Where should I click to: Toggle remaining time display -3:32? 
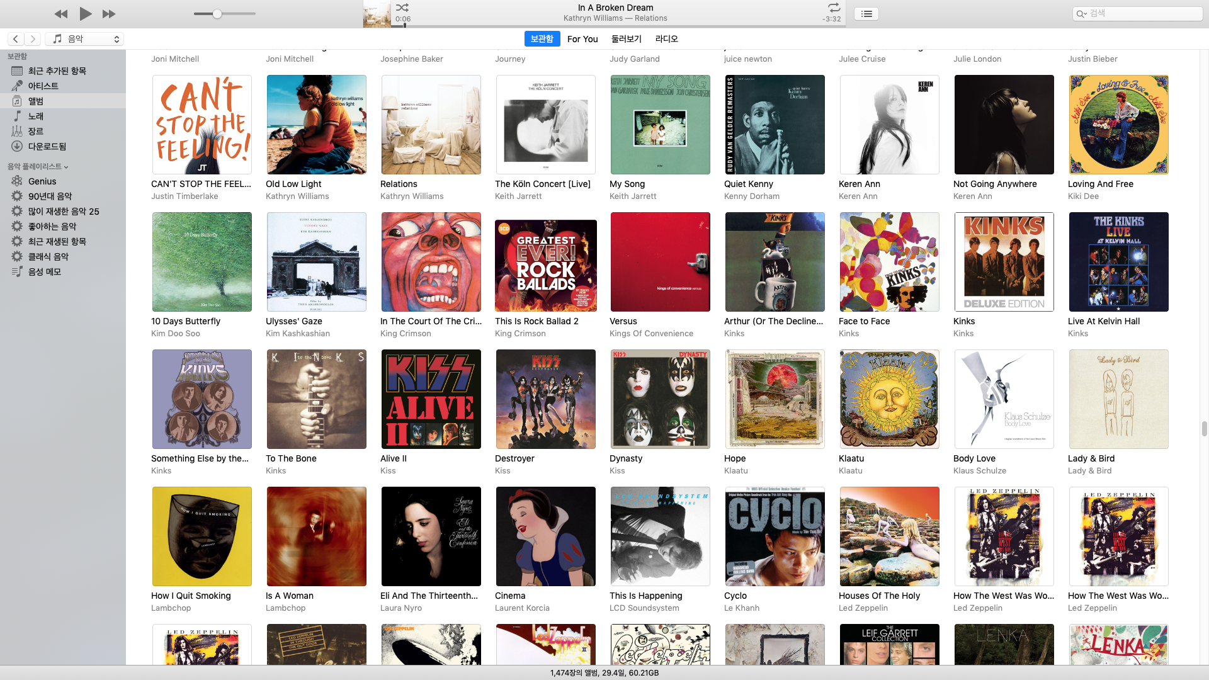(831, 19)
